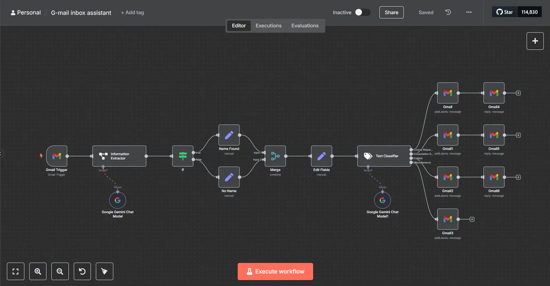Select the Merge node icon
This screenshot has width=550, height=286.
point(275,156)
